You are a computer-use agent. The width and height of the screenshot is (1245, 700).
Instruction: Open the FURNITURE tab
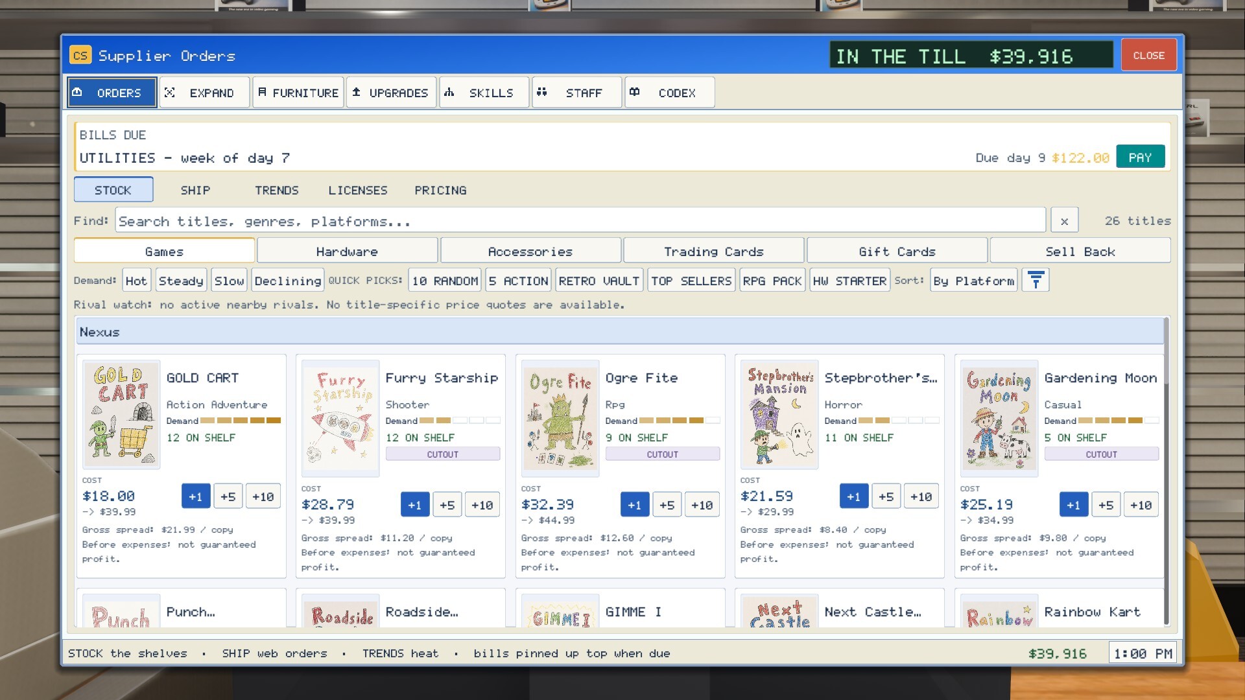pyautogui.click(x=298, y=93)
